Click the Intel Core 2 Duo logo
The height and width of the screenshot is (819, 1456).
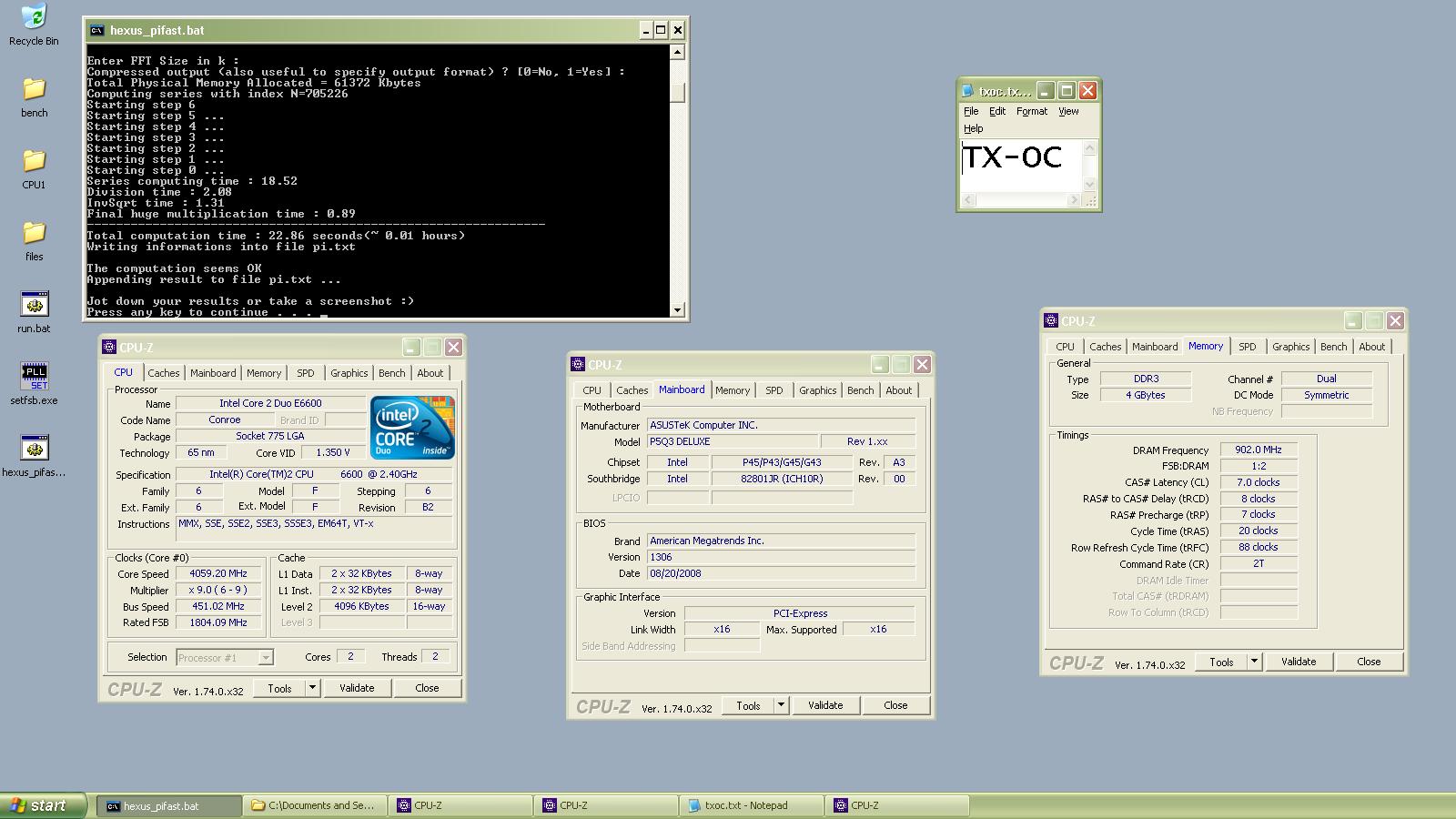tap(411, 428)
